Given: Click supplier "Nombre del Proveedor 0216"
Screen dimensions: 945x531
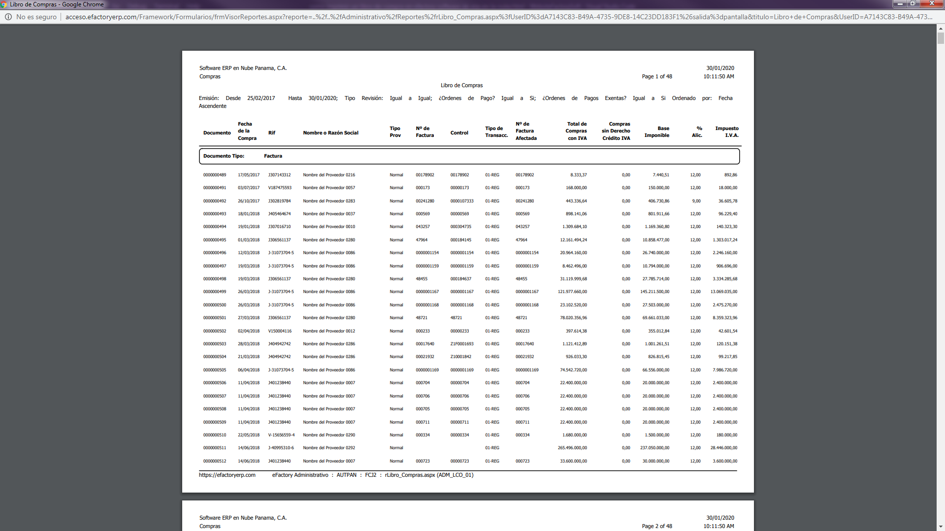Looking at the screenshot, I should (329, 175).
